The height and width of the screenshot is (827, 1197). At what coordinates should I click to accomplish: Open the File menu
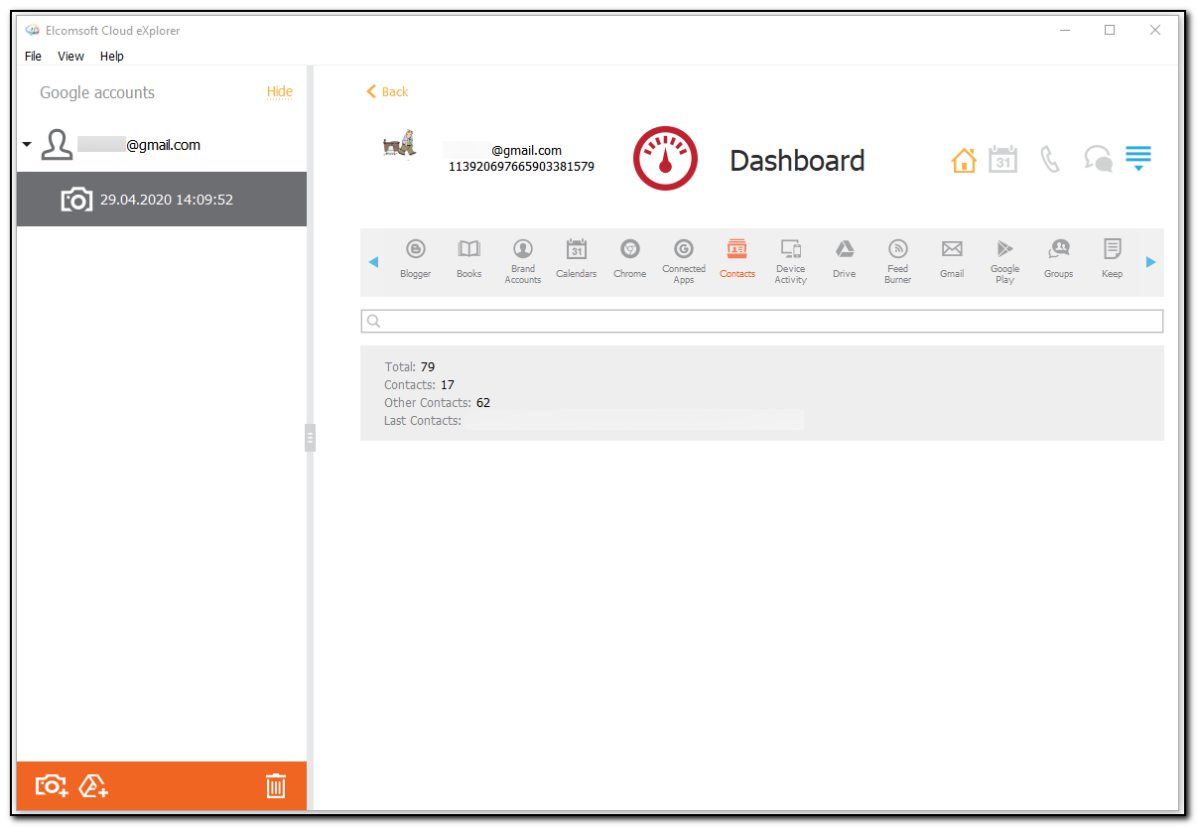(x=33, y=56)
